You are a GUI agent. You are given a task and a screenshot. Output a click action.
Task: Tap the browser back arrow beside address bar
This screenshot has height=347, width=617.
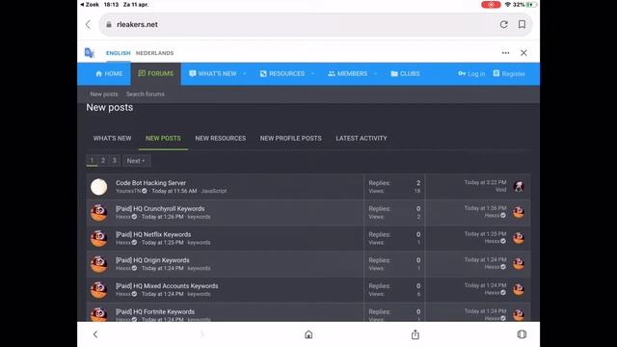click(88, 24)
